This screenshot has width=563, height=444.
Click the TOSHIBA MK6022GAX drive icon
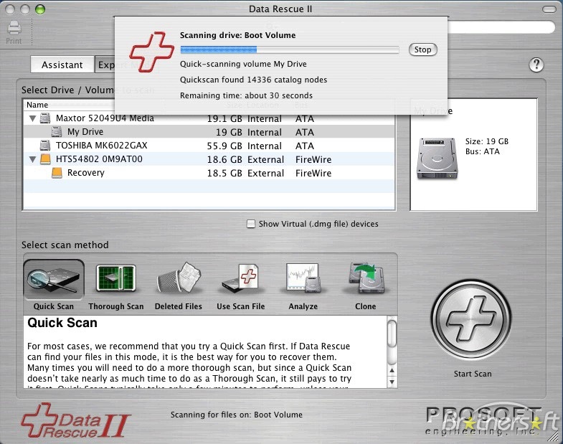pos(45,146)
